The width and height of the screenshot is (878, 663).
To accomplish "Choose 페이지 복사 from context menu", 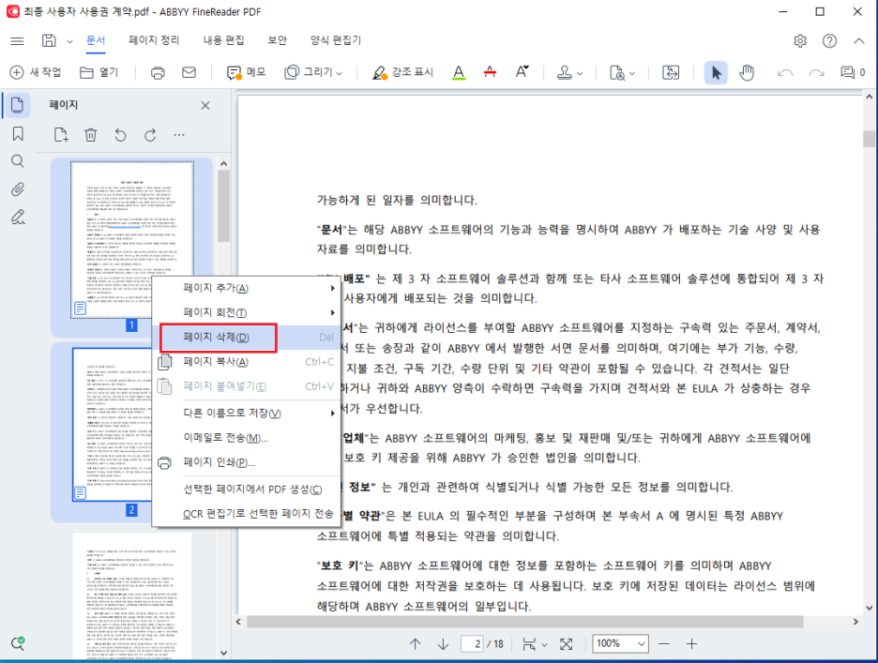I will pyautogui.click(x=247, y=362).
